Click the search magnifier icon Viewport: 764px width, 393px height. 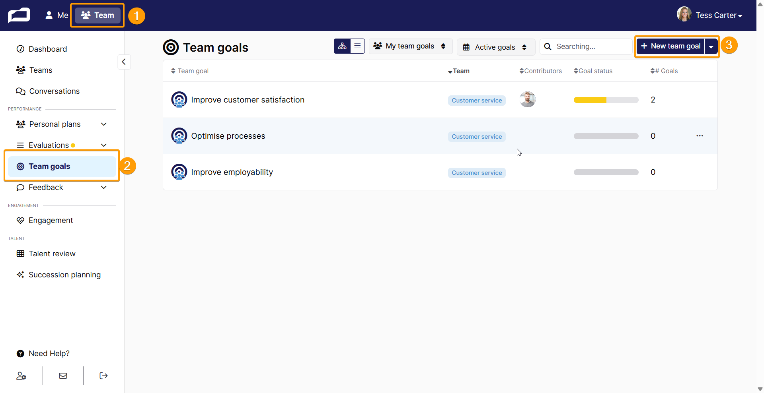(x=548, y=46)
